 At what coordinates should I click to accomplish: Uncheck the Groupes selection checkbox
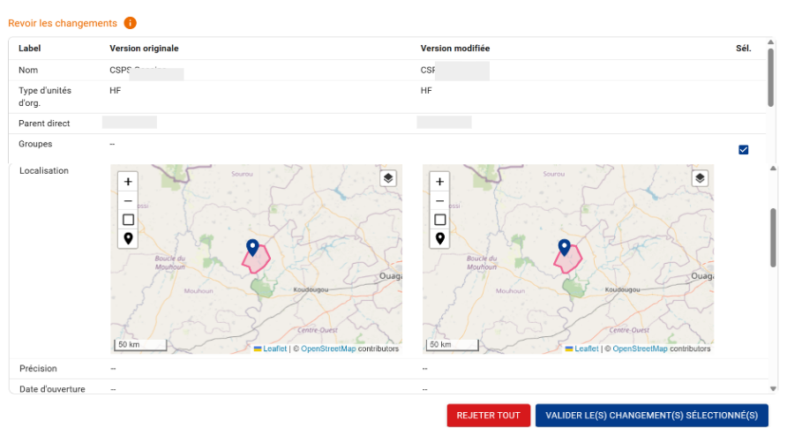(x=744, y=149)
